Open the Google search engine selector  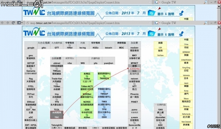(157, 23)
